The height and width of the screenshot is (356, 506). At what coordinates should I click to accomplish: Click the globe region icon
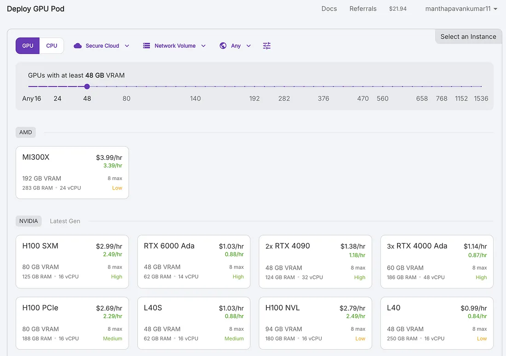click(223, 46)
